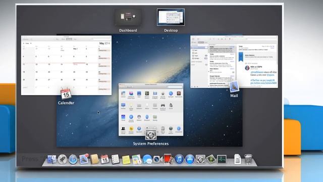323x182 pixels.
Task: Click the "Mail" window label
Action: point(234,96)
